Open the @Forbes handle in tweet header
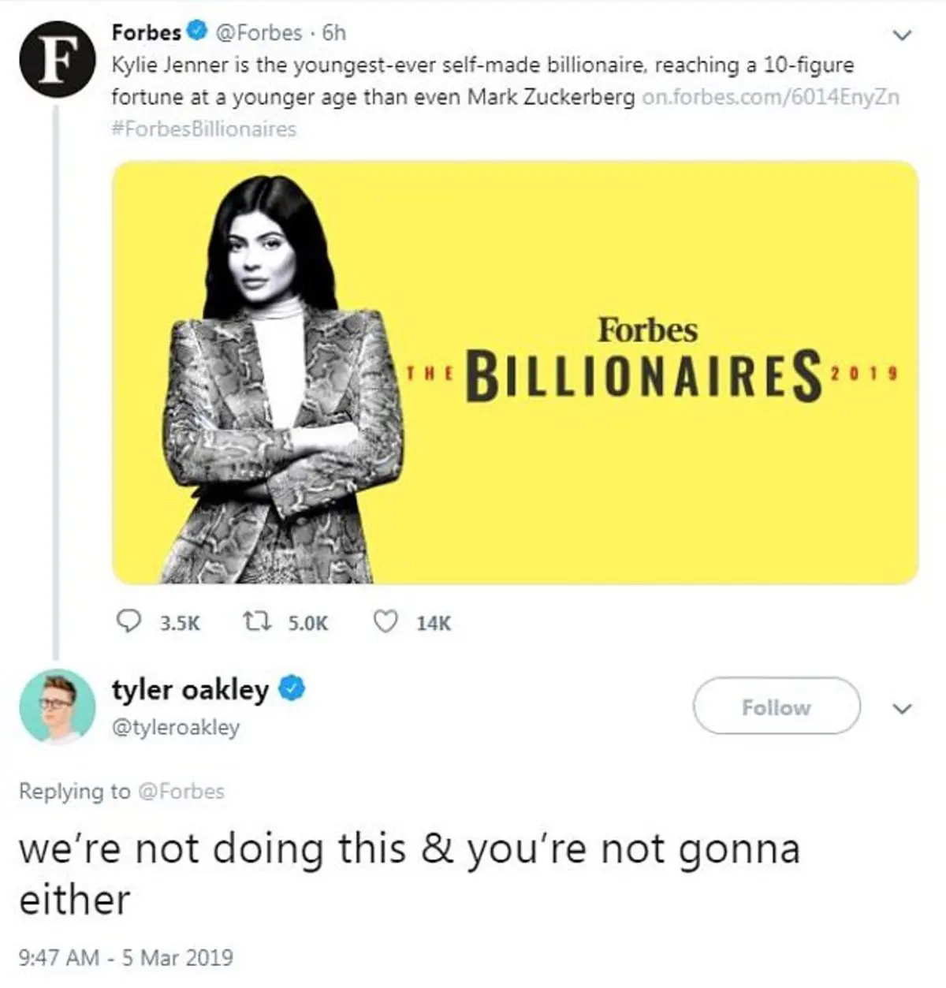 click(259, 32)
